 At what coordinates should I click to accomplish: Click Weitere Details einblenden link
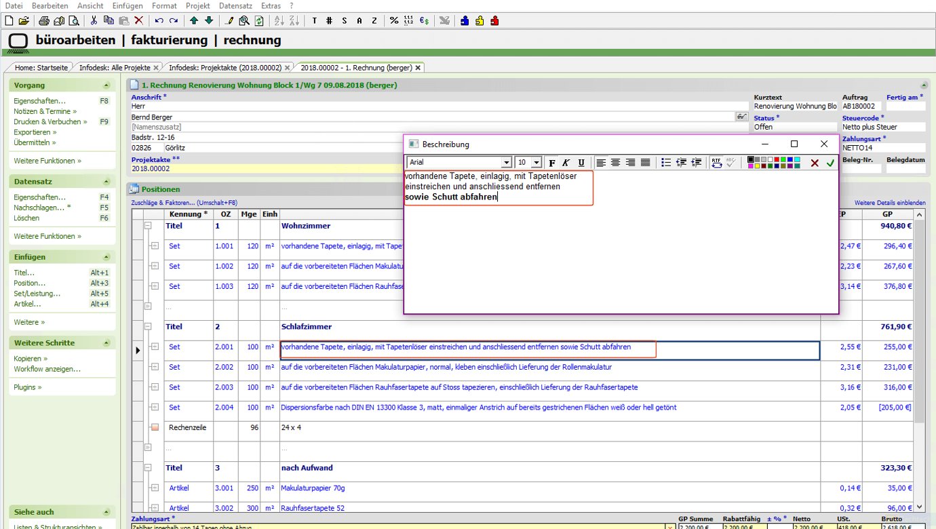pyautogui.click(x=889, y=203)
